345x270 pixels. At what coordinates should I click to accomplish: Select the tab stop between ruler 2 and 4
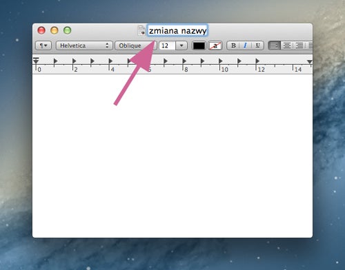coord(92,61)
